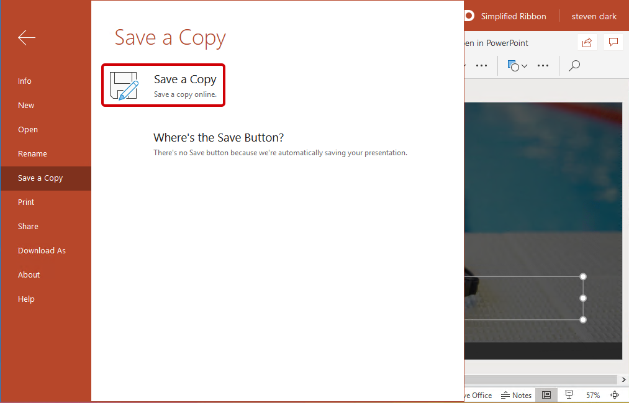Toggle the Notes pane in status bar
This screenshot has height=403, width=629.
pyautogui.click(x=517, y=395)
